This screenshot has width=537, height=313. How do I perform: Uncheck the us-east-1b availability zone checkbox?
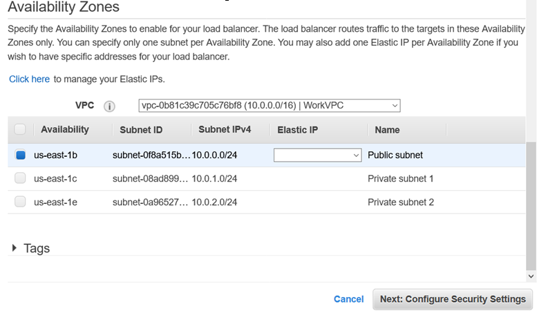(x=20, y=155)
